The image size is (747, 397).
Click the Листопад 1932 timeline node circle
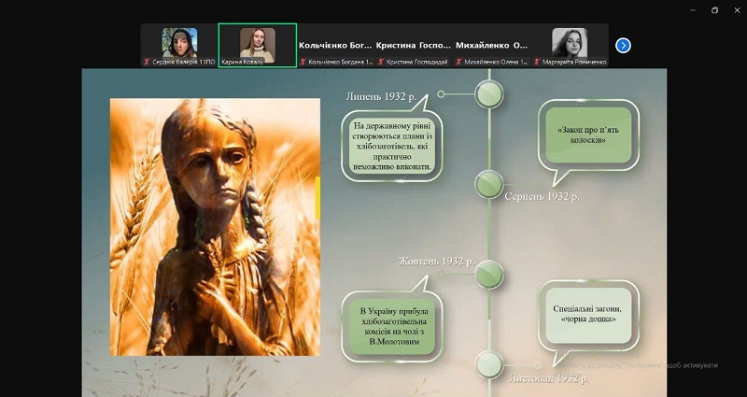[x=489, y=364]
